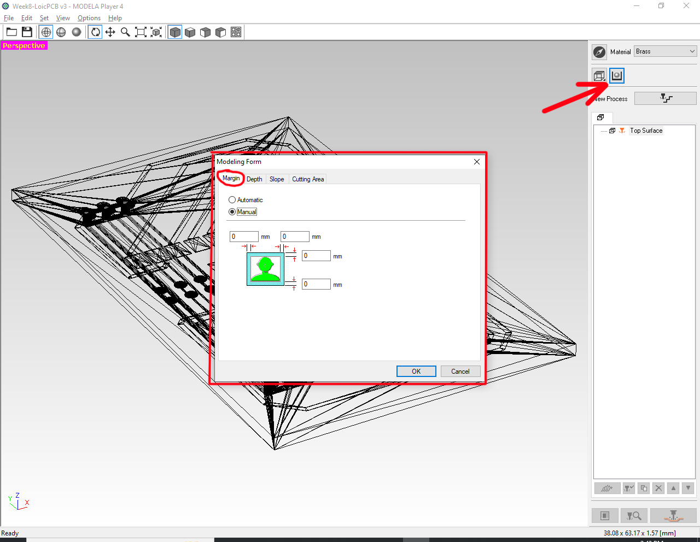Close the Modeling Form dialog

pyautogui.click(x=477, y=162)
